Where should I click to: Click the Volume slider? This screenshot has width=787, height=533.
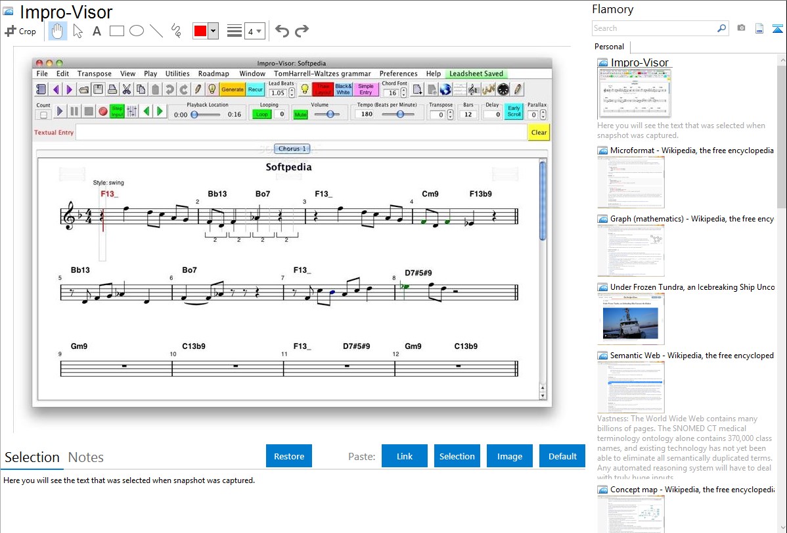pos(326,114)
